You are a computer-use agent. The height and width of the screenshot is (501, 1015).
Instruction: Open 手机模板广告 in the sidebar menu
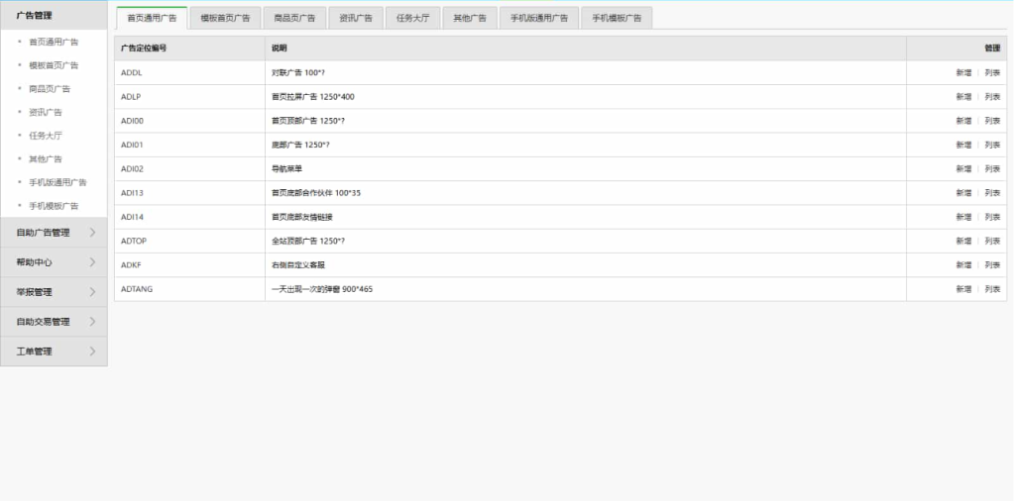[54, 206]
